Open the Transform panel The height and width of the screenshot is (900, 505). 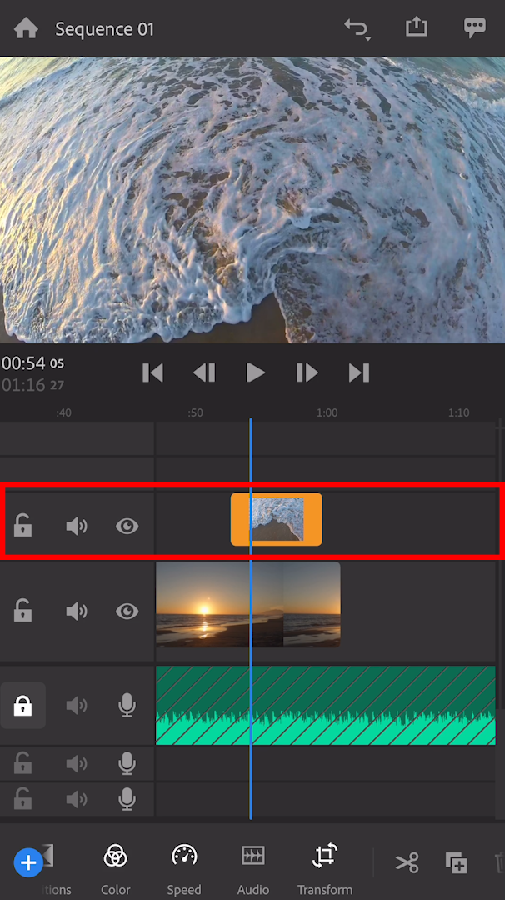[x=325, y=869]
